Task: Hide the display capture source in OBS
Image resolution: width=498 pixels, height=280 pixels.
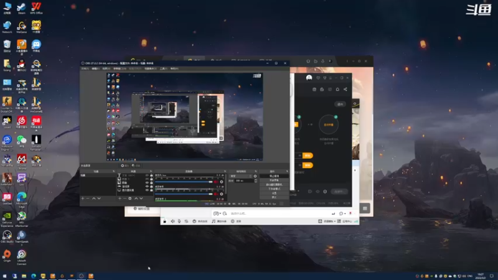Action: 147,190
